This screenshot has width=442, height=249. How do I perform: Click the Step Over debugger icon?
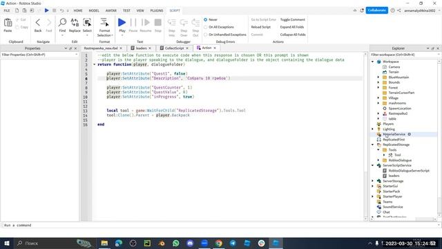(x=184, y=23)
